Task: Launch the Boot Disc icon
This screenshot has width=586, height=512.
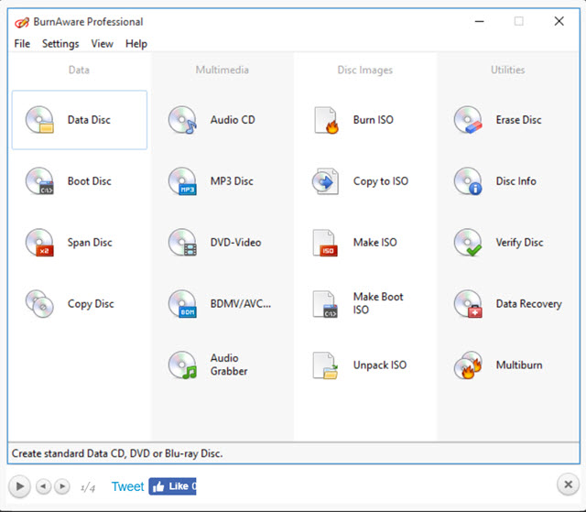Action: pos(39,180)
